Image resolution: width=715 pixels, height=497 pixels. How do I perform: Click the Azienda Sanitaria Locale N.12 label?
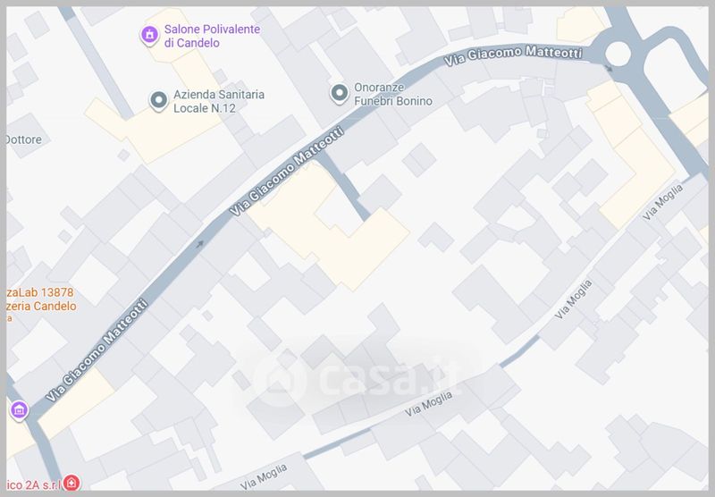point(218,101)
